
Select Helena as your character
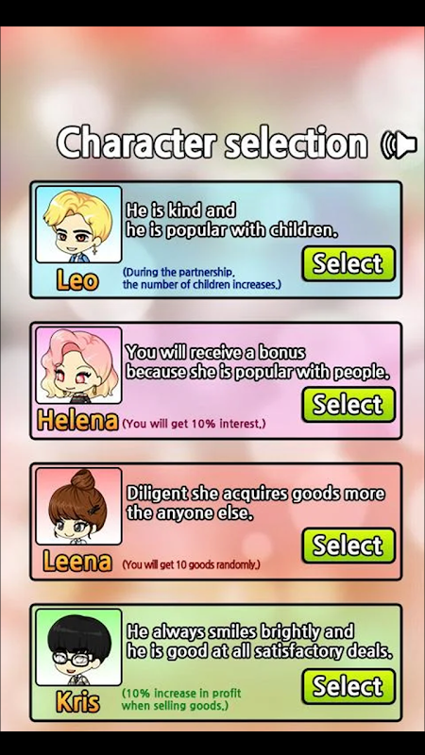coord(348,405)
